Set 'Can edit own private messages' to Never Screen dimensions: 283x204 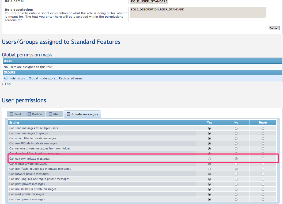point(263,159)
